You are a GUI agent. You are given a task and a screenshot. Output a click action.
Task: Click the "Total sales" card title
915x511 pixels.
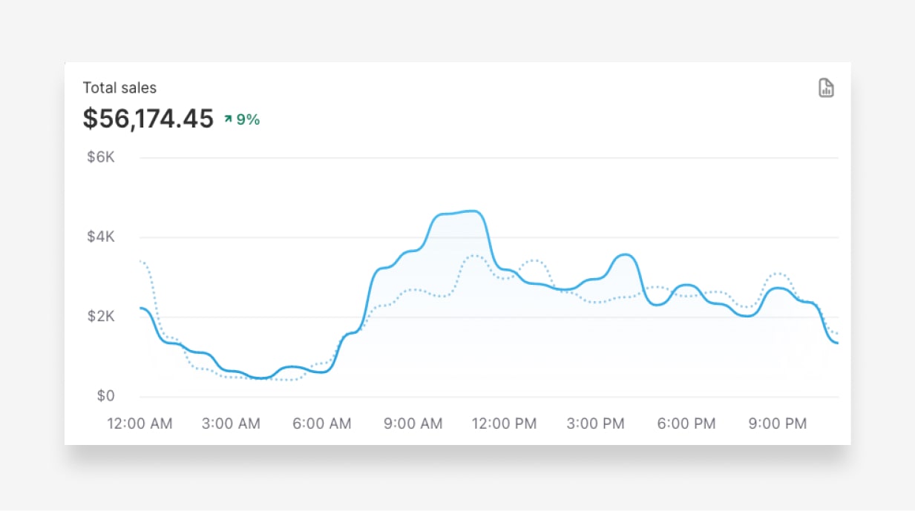tap(119, 88)
